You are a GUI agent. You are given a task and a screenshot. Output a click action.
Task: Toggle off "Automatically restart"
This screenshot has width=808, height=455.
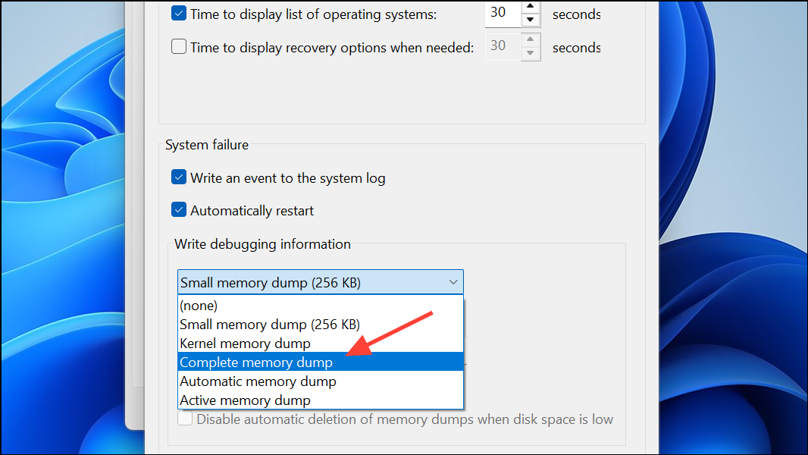coord(178,210)
